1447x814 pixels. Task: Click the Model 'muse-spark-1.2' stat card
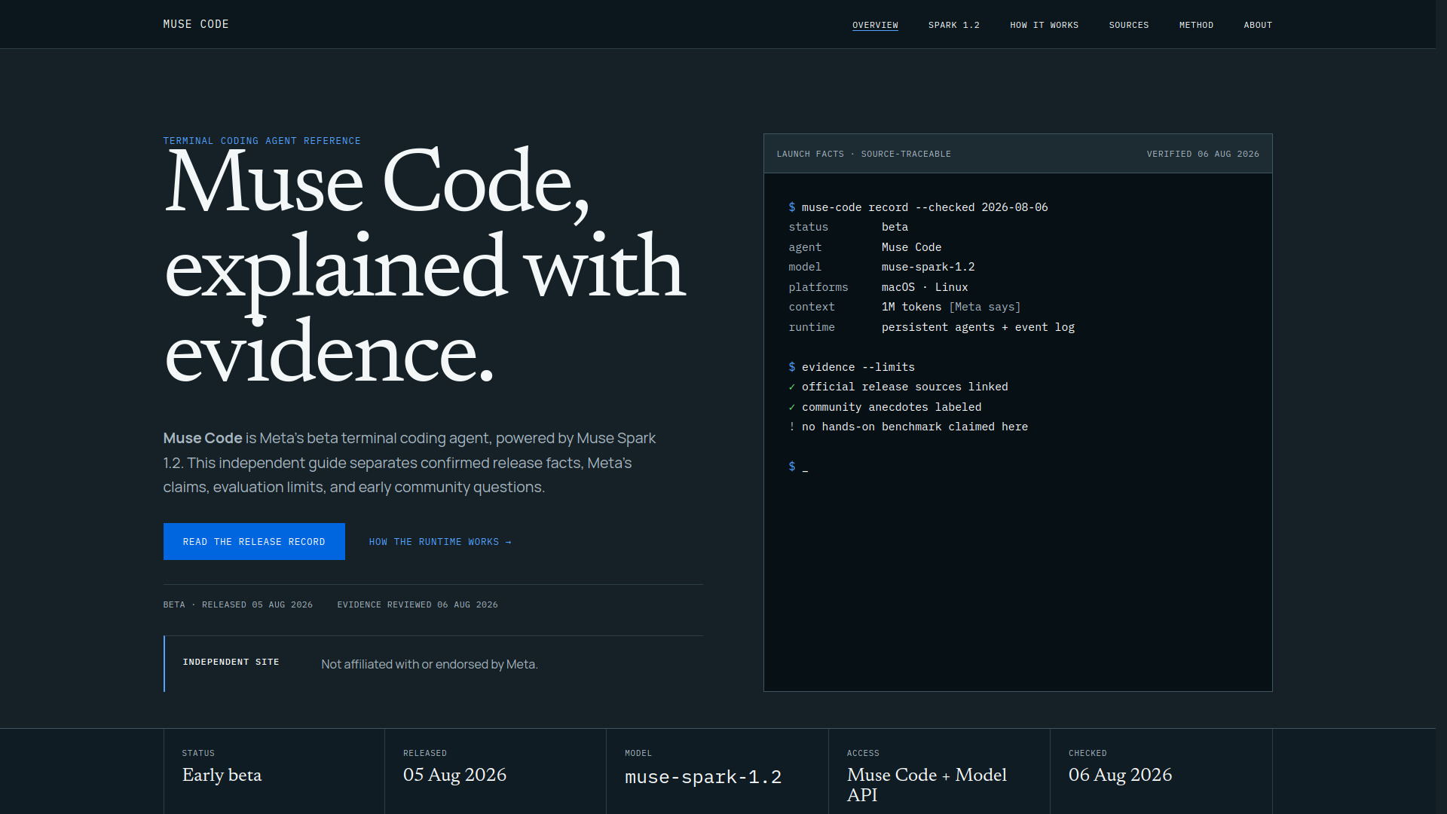coord(717,771)
